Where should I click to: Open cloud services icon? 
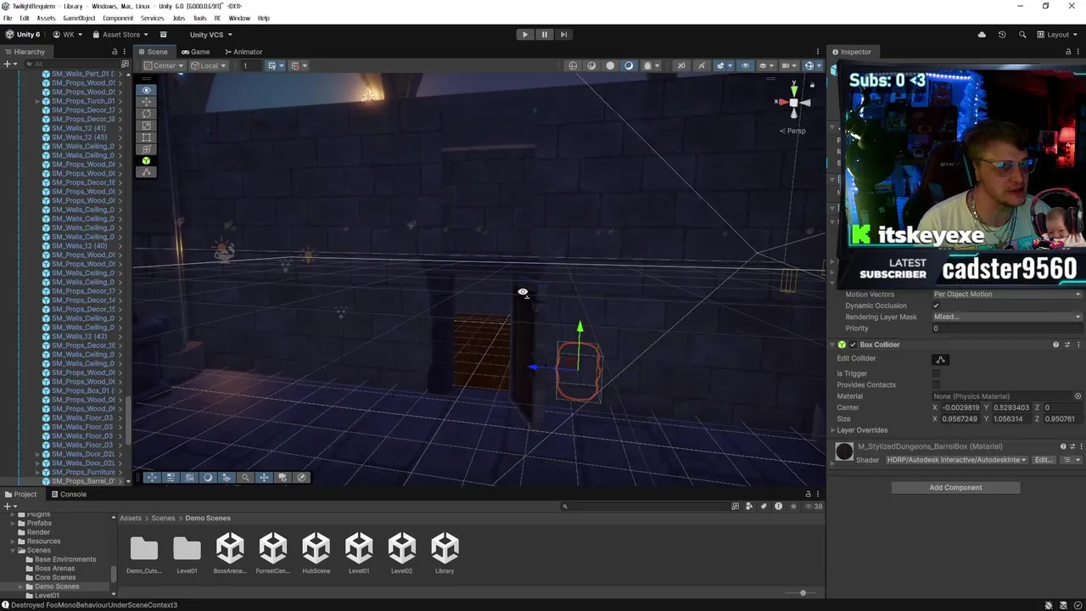tap(982, 35)
